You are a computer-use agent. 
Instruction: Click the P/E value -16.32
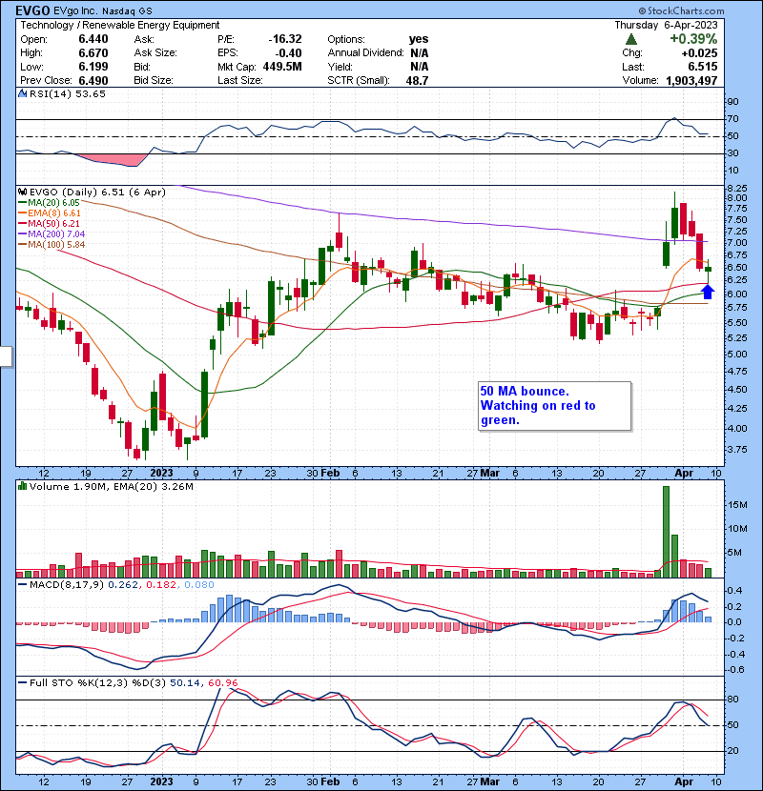pos(285,39)
